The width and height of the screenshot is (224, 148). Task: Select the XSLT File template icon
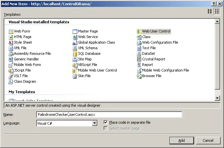click(11, 76)
